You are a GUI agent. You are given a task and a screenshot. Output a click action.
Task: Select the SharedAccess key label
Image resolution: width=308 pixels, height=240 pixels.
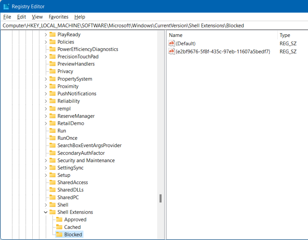(72, 183)
